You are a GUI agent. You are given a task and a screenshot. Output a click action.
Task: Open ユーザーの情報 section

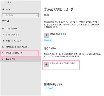pos(20,29)
